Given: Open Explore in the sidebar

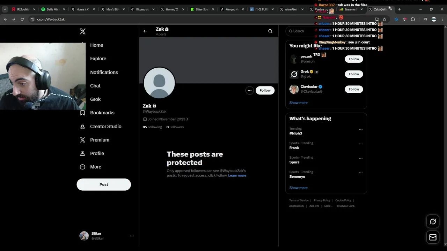Looking at the screenshot, I should [x=98, y=59].
